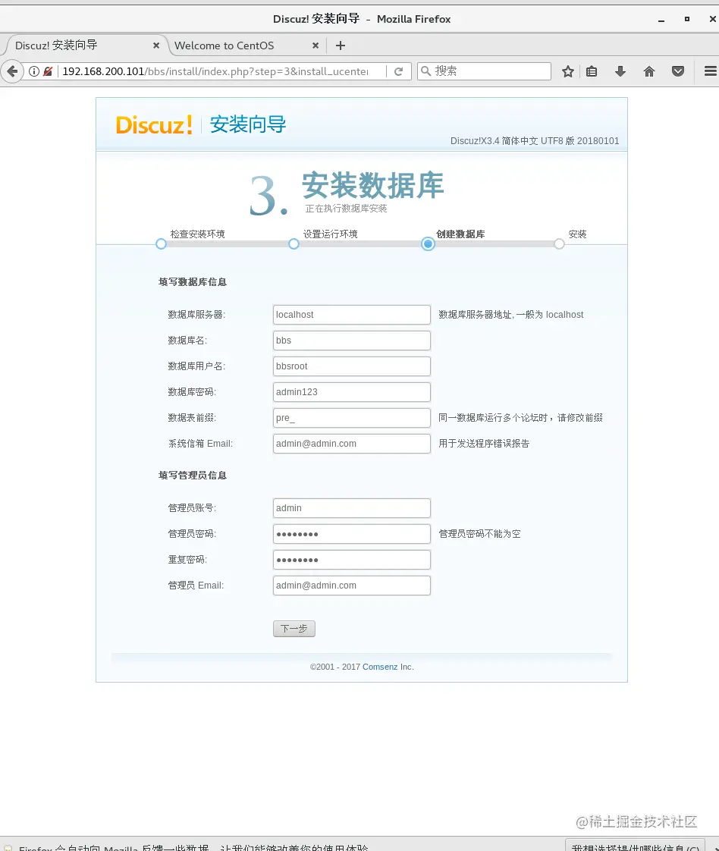The image size is (719, 851).
Task: Maximize the Firefox window
Action: 687,19
